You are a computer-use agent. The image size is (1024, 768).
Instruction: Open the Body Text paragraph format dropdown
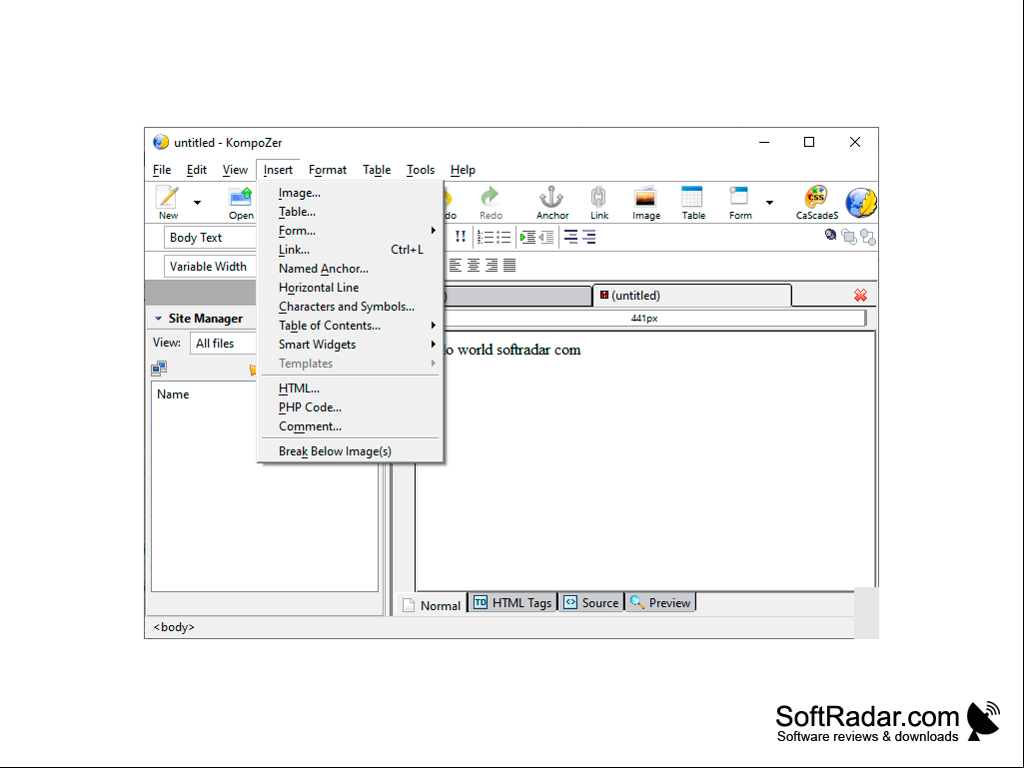tap(210, 238)
